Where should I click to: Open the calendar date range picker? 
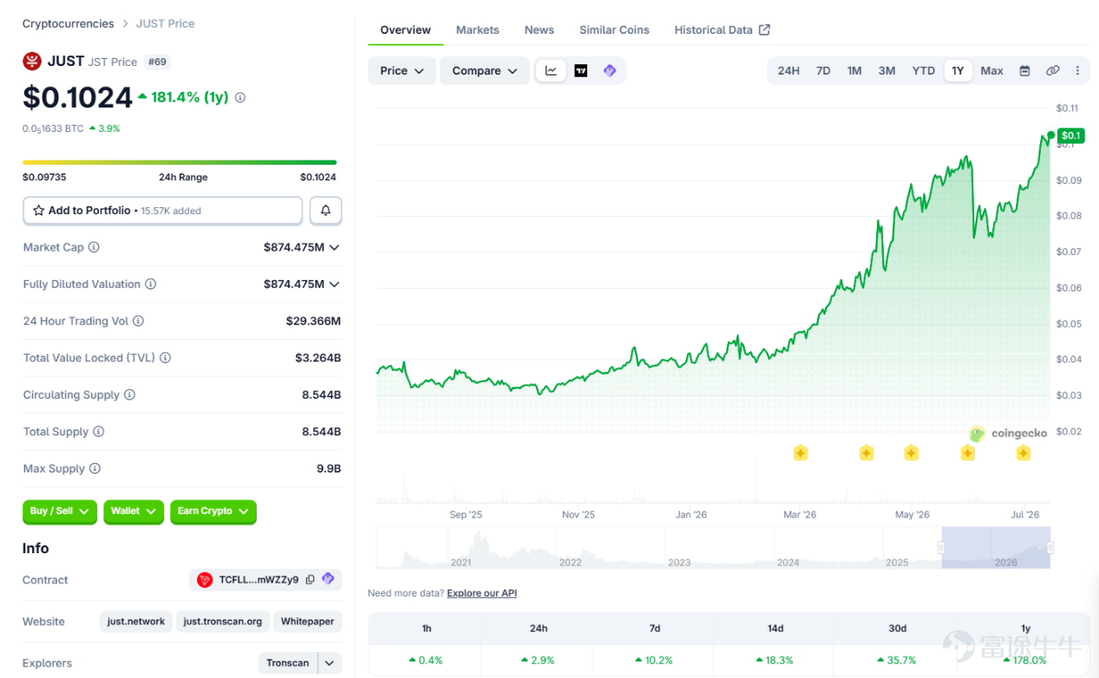(1024, 71)
